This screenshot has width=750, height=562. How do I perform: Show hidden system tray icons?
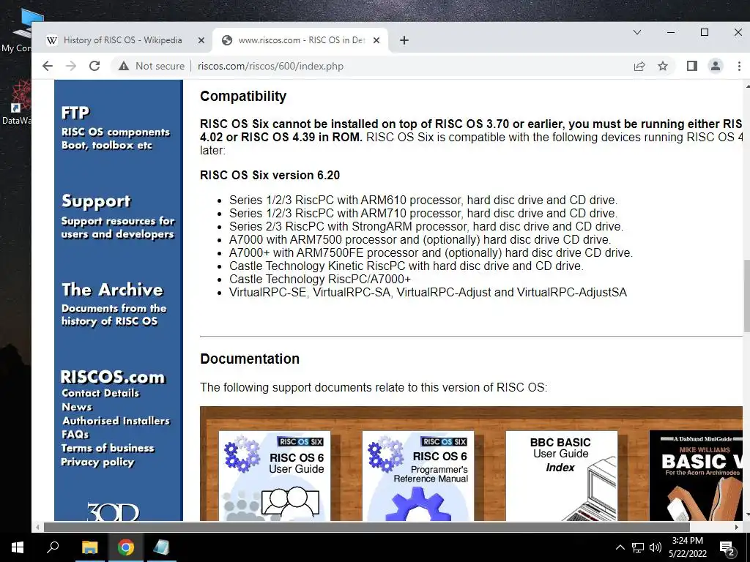(620, 547)
